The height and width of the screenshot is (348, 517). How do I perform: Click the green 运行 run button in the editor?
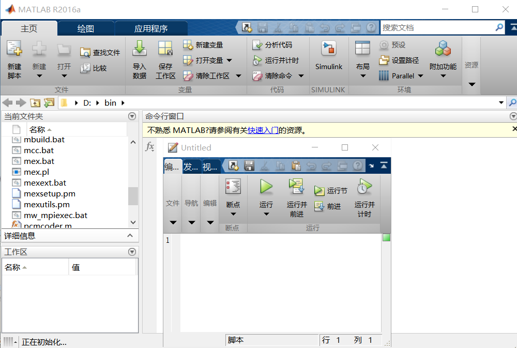point(266,187)
